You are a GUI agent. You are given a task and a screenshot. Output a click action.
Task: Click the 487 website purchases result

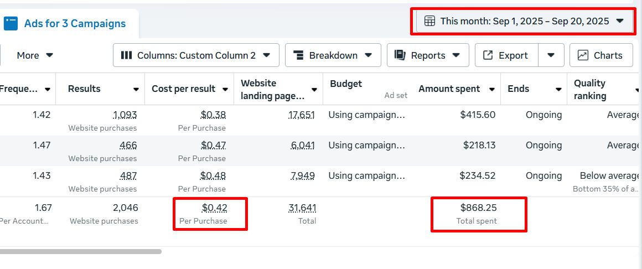pyautogui.click(x=128, y=175)
